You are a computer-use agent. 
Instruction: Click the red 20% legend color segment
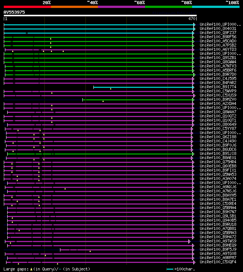point(27,7)
